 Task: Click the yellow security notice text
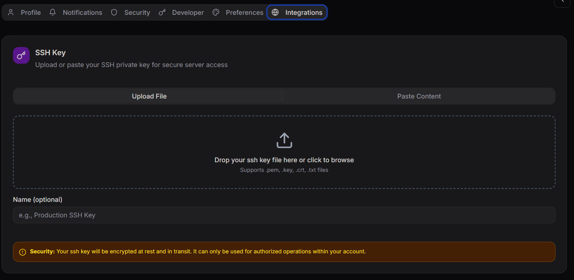pos(210,251)
